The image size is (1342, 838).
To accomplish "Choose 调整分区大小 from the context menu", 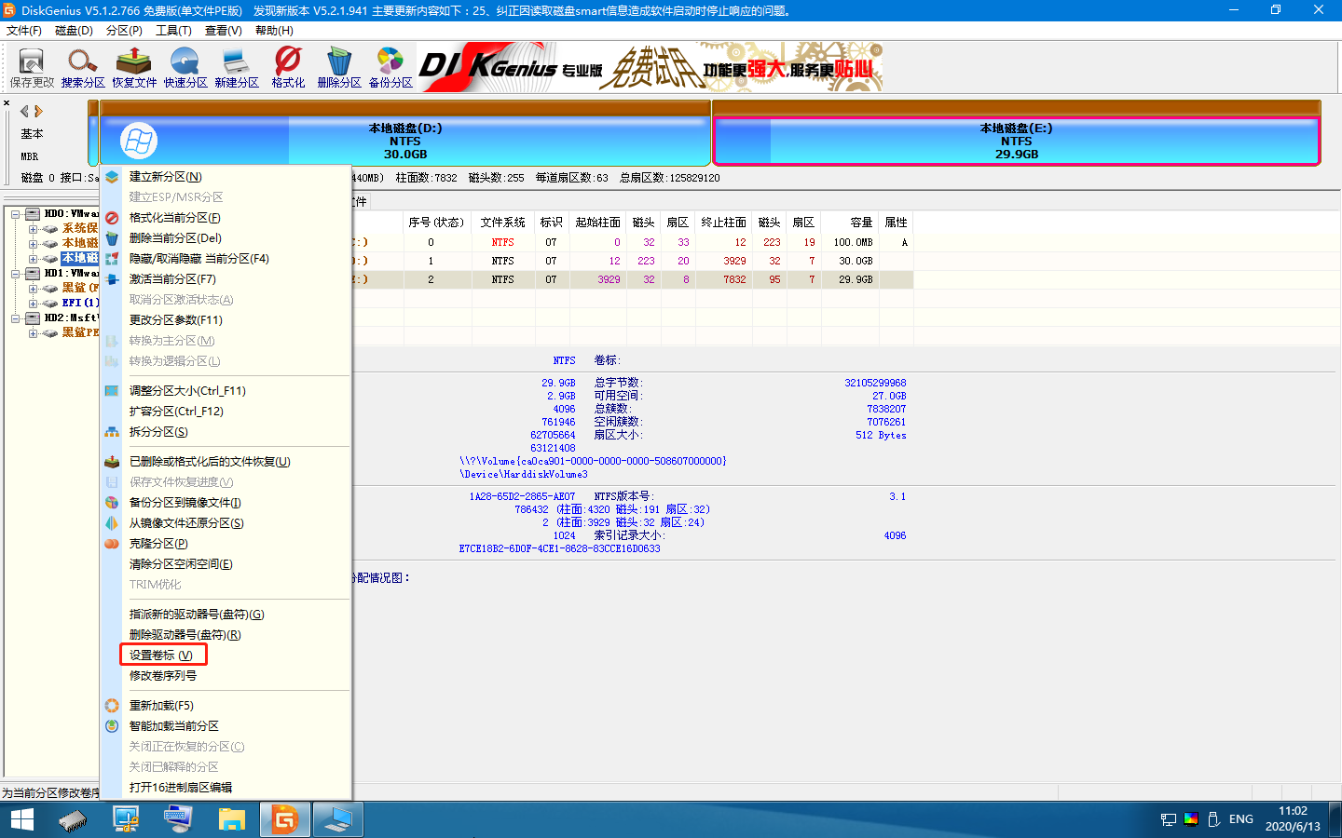I will [x=187, y=391].
